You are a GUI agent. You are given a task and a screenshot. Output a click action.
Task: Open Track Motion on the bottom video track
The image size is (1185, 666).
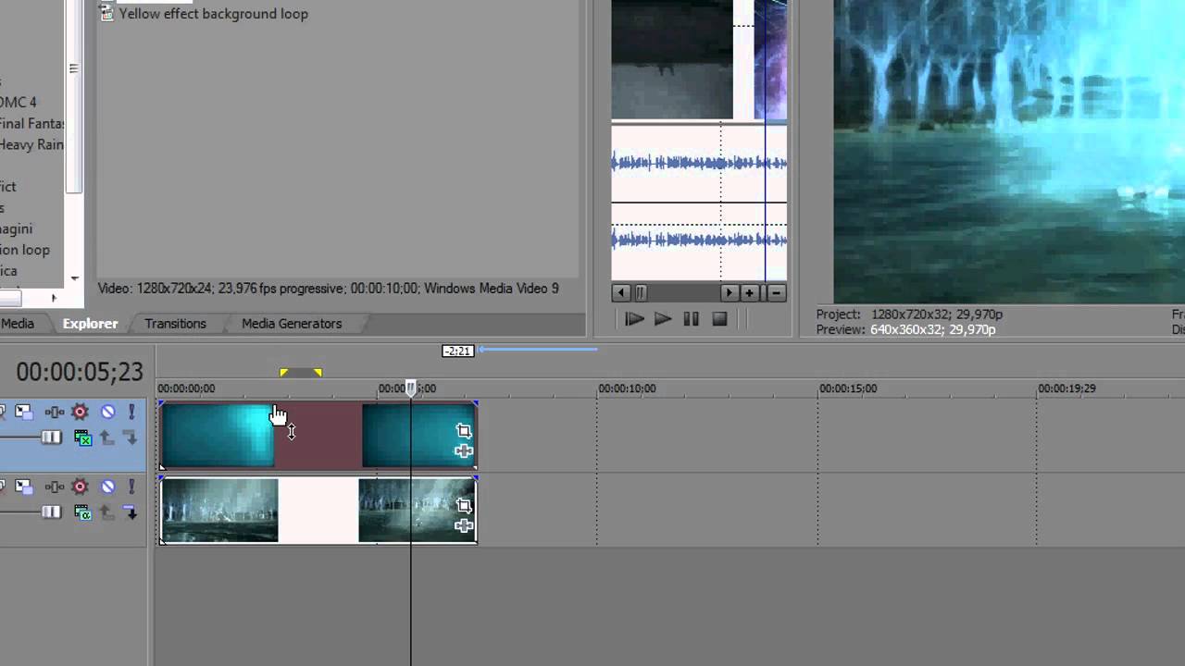22,487
